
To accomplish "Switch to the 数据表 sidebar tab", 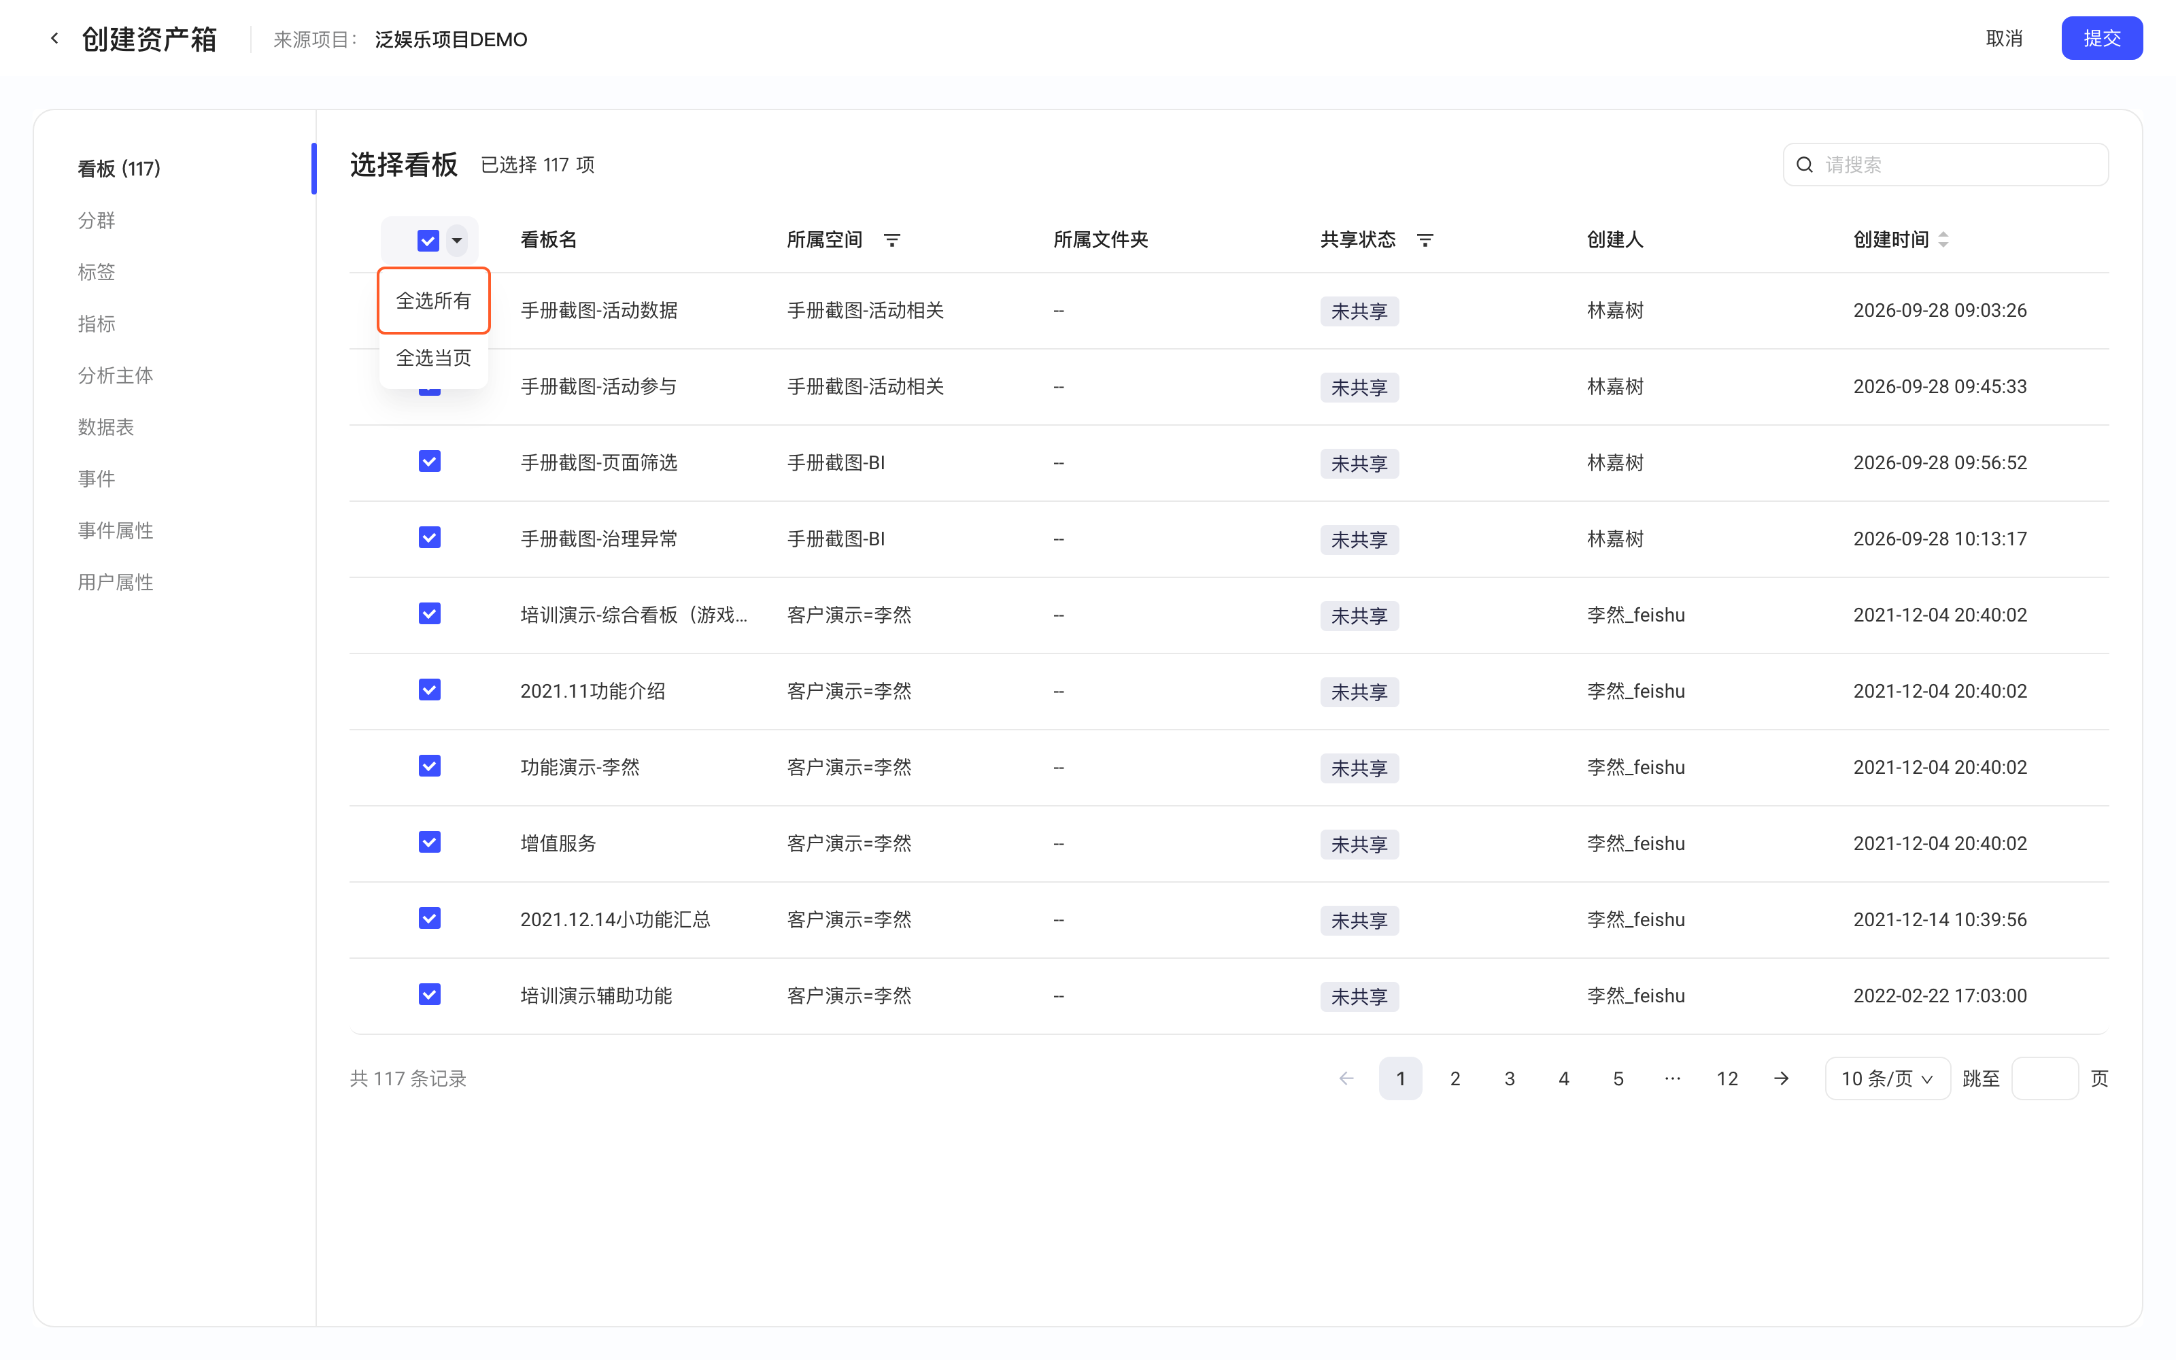I will [x=105, y=427].
